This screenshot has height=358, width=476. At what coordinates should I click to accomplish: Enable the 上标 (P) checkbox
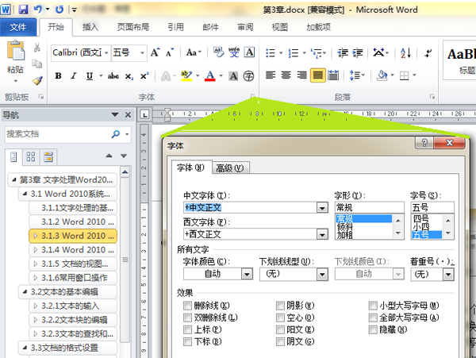[187, 329]
